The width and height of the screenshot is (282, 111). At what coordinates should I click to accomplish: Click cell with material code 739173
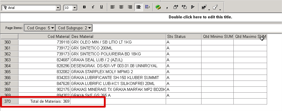click(x=44, y=54)
